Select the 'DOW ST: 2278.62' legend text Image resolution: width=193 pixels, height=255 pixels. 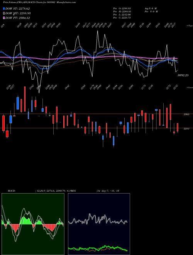click(17, 8)
